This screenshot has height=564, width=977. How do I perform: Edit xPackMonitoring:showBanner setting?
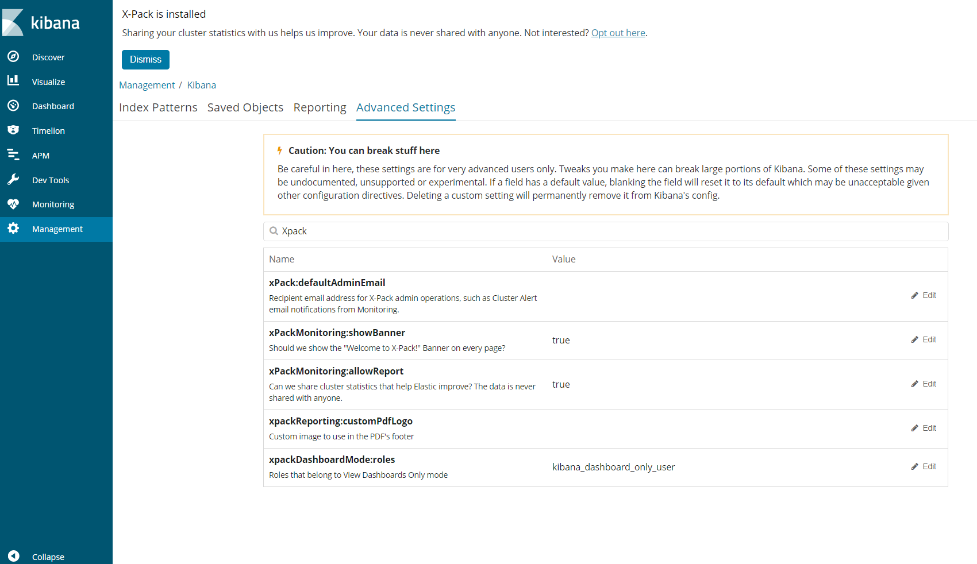pyautogui.click(x=924, y=340)
